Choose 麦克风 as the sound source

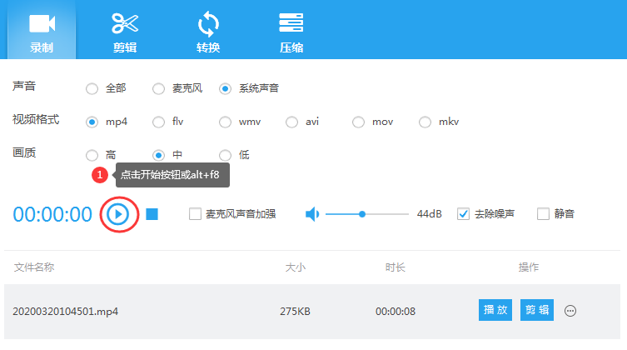159,88
